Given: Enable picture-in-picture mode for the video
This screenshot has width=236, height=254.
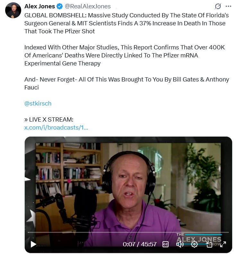Looking at the screenshot, I should tap(209, 244).
